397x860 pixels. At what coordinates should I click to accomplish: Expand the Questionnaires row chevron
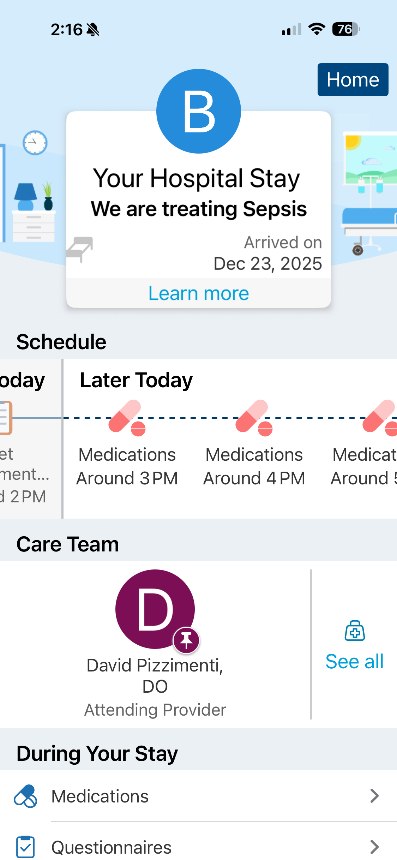tap(374, 847)
